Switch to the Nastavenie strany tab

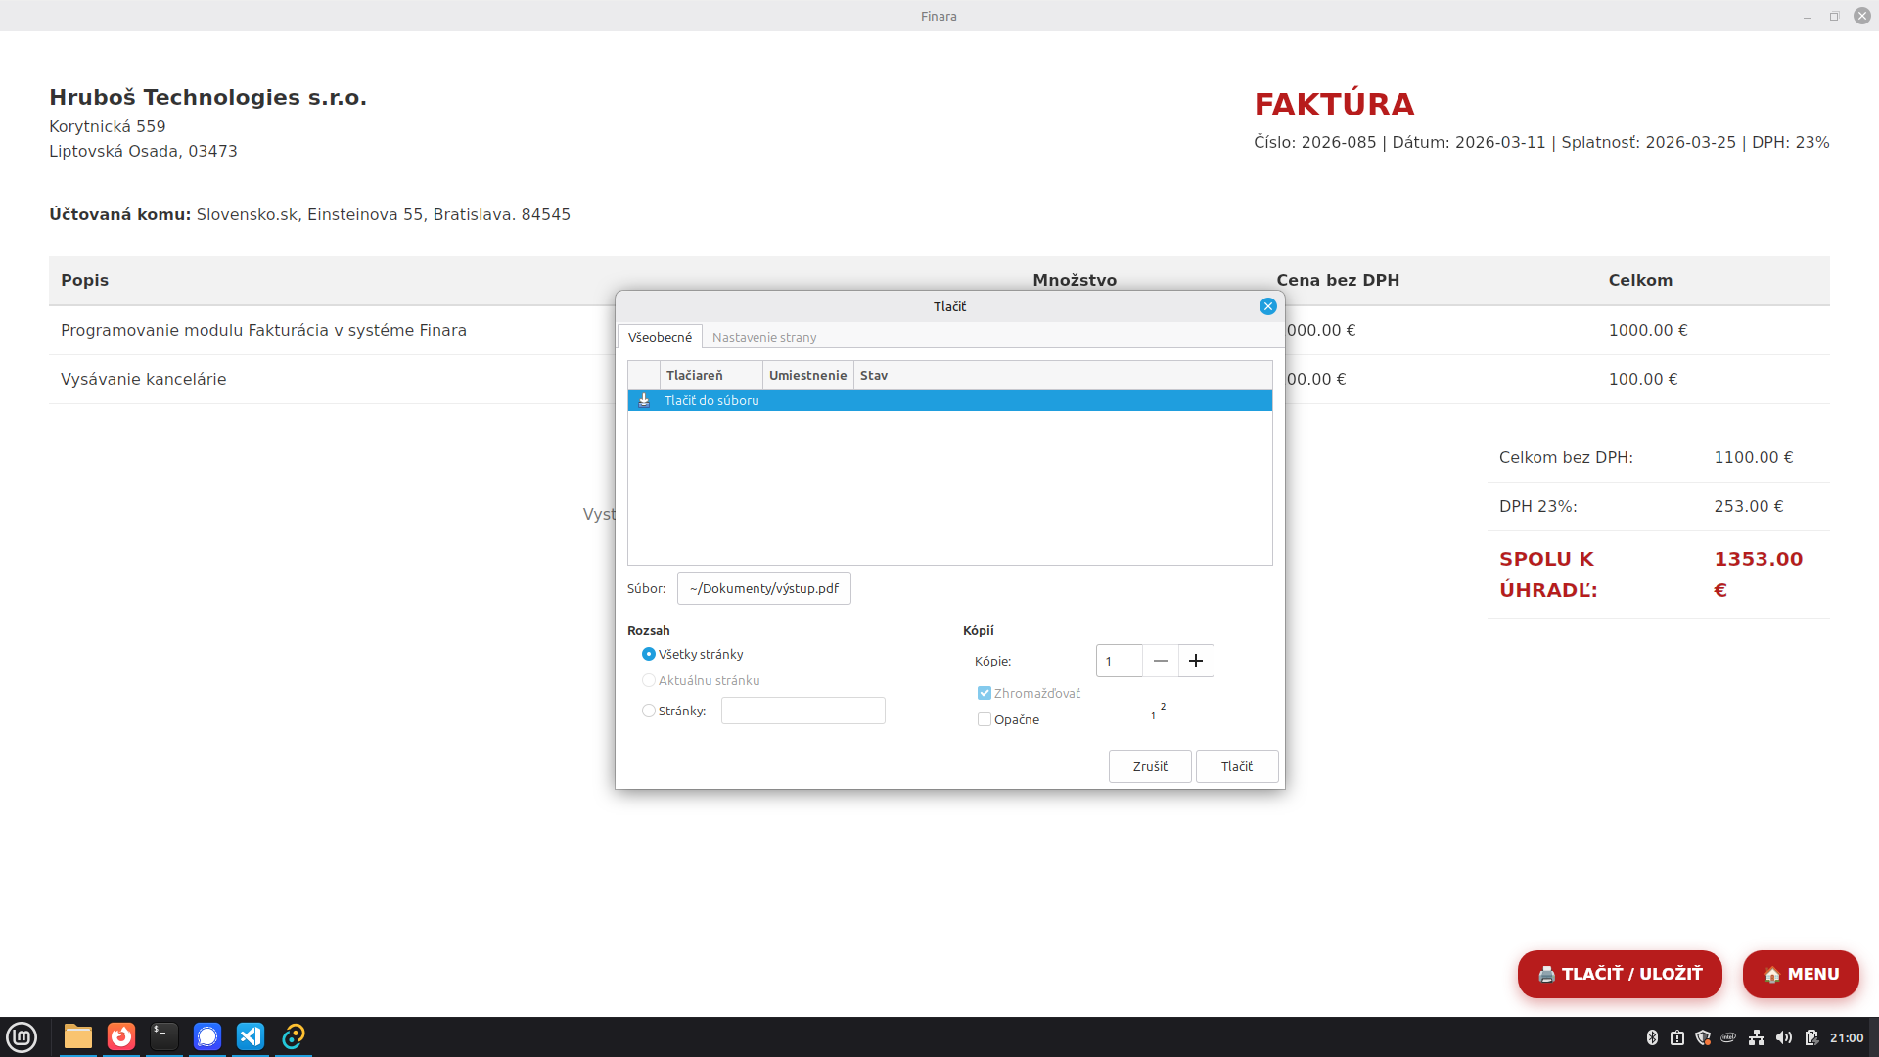[764, 337]
